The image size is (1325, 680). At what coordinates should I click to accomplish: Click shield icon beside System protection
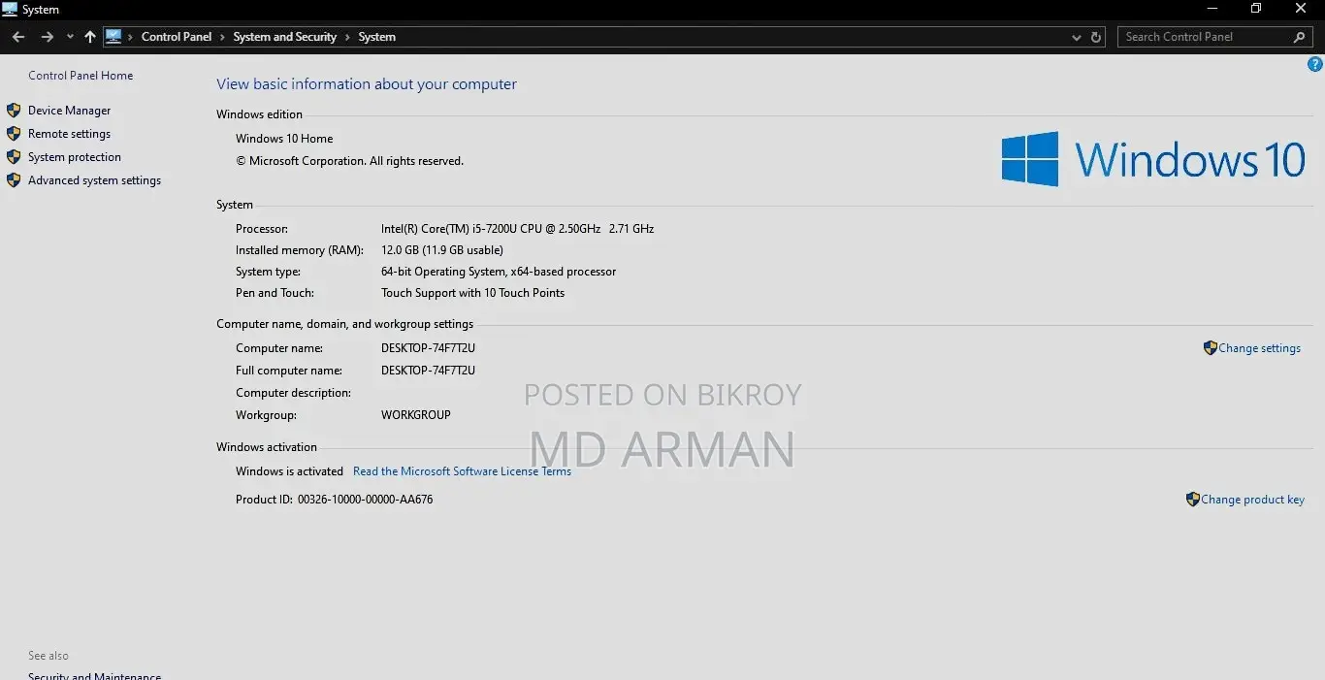coord(14,157)
